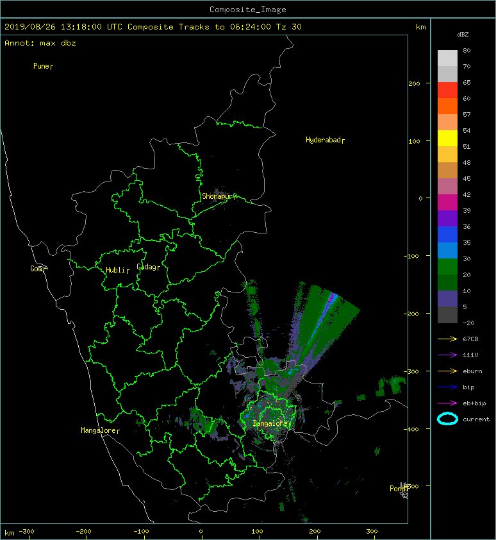Pick the blue 36 dBZ color swatch

pyautogui.click(x=447, y=235)
